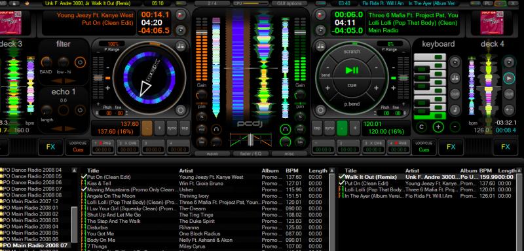Click the right deck tap button
Viewport: 524px width, 251px height.
[317, 128]
